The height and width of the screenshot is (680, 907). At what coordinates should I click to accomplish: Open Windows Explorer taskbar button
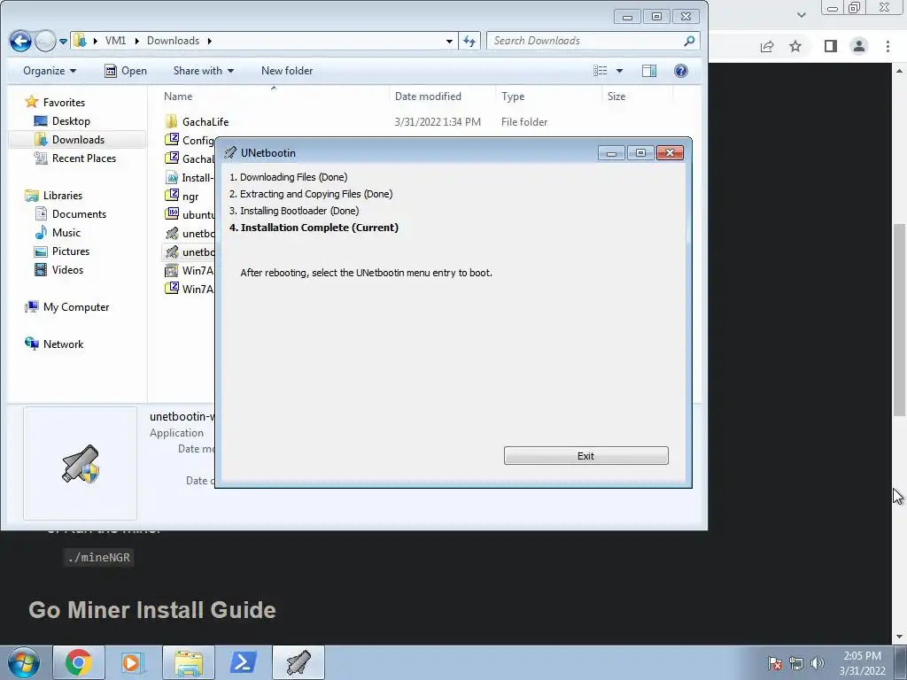[189, 662]
